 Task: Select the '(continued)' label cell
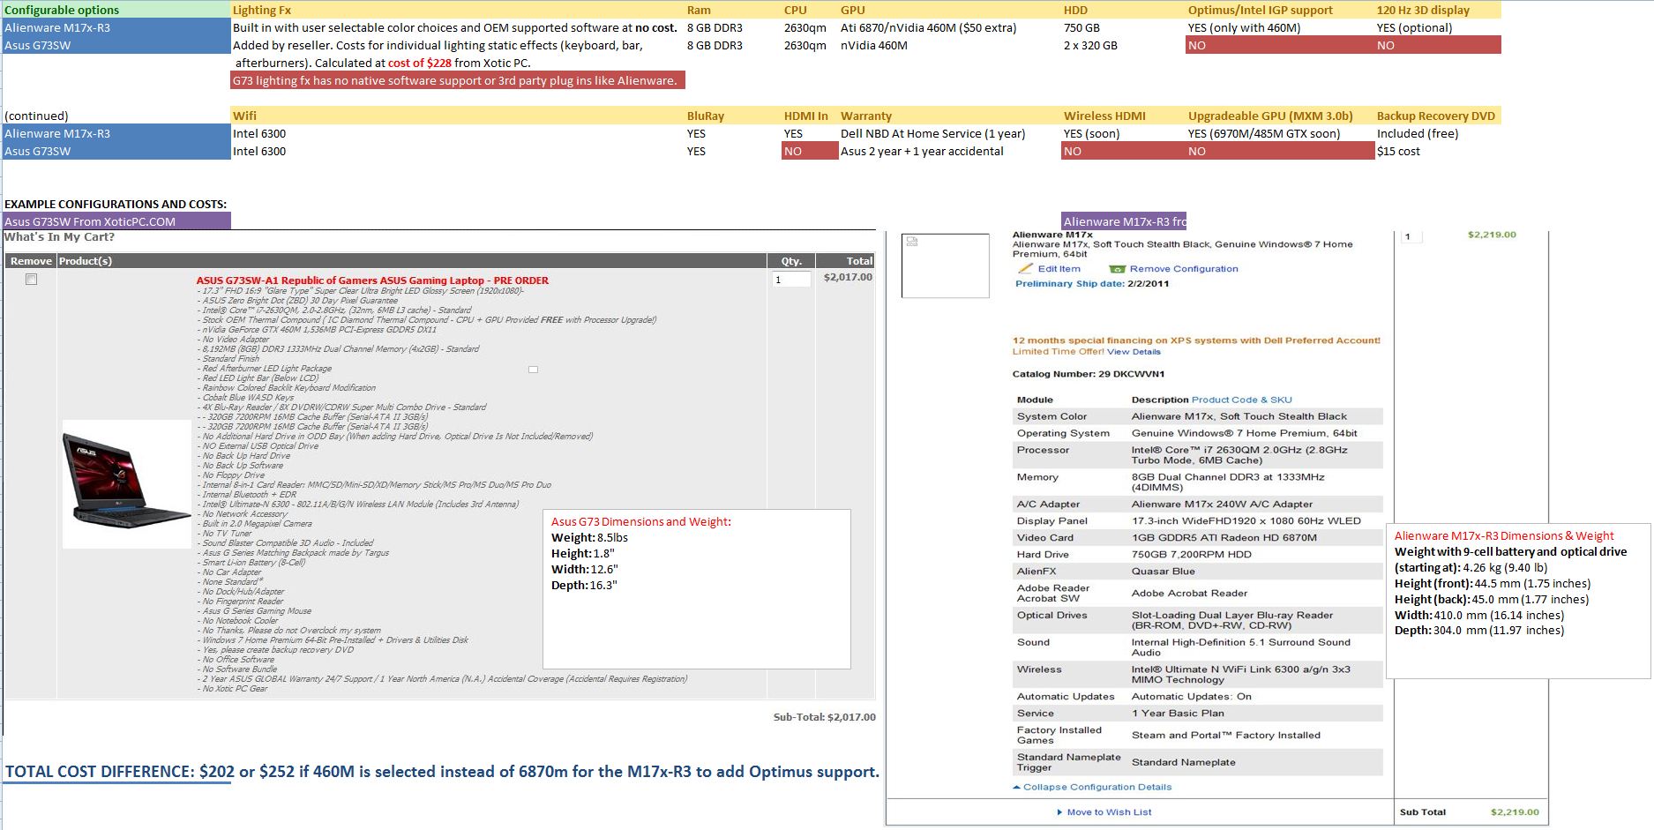116,116
